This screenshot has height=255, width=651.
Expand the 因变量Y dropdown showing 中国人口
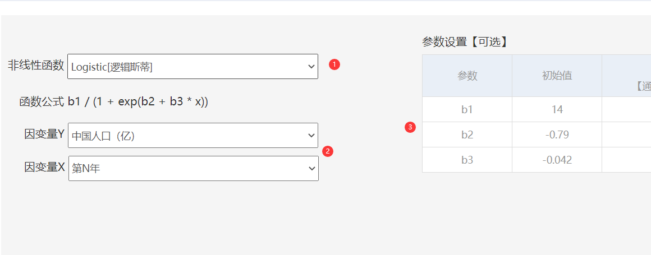pyautogui.click(x=192, y=136)
